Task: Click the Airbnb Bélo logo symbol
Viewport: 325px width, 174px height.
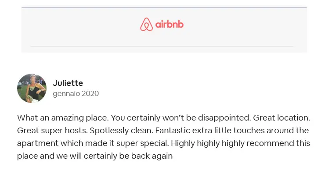Action: [146, 25]
